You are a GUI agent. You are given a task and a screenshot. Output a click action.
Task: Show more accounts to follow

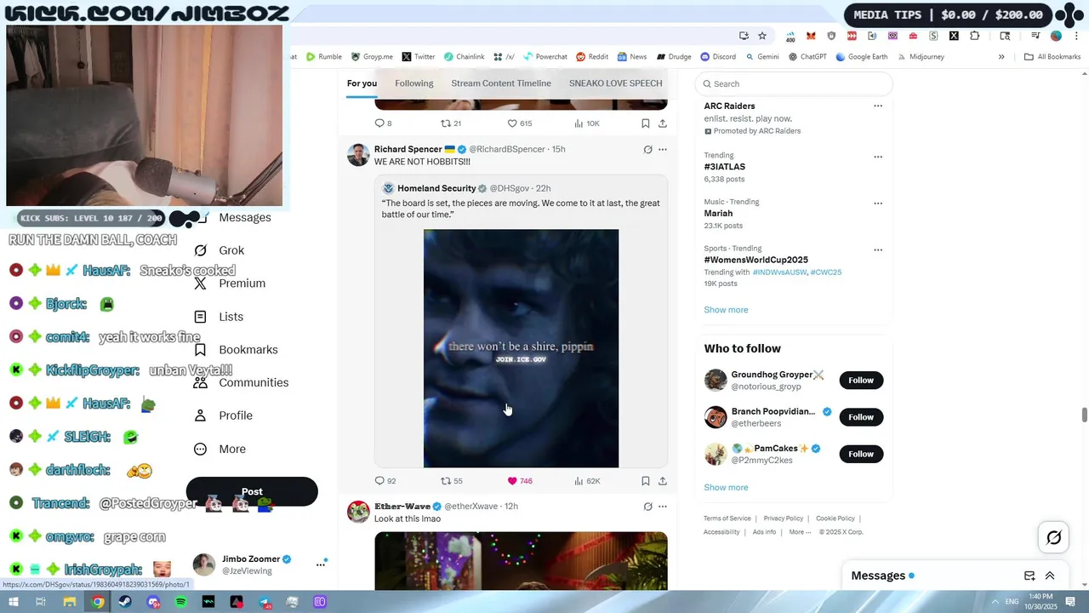[x=726, y=488]
